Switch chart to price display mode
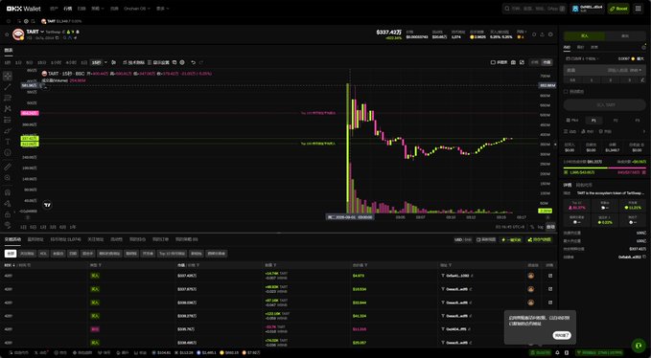651x358 pixels. coord(535,62)
